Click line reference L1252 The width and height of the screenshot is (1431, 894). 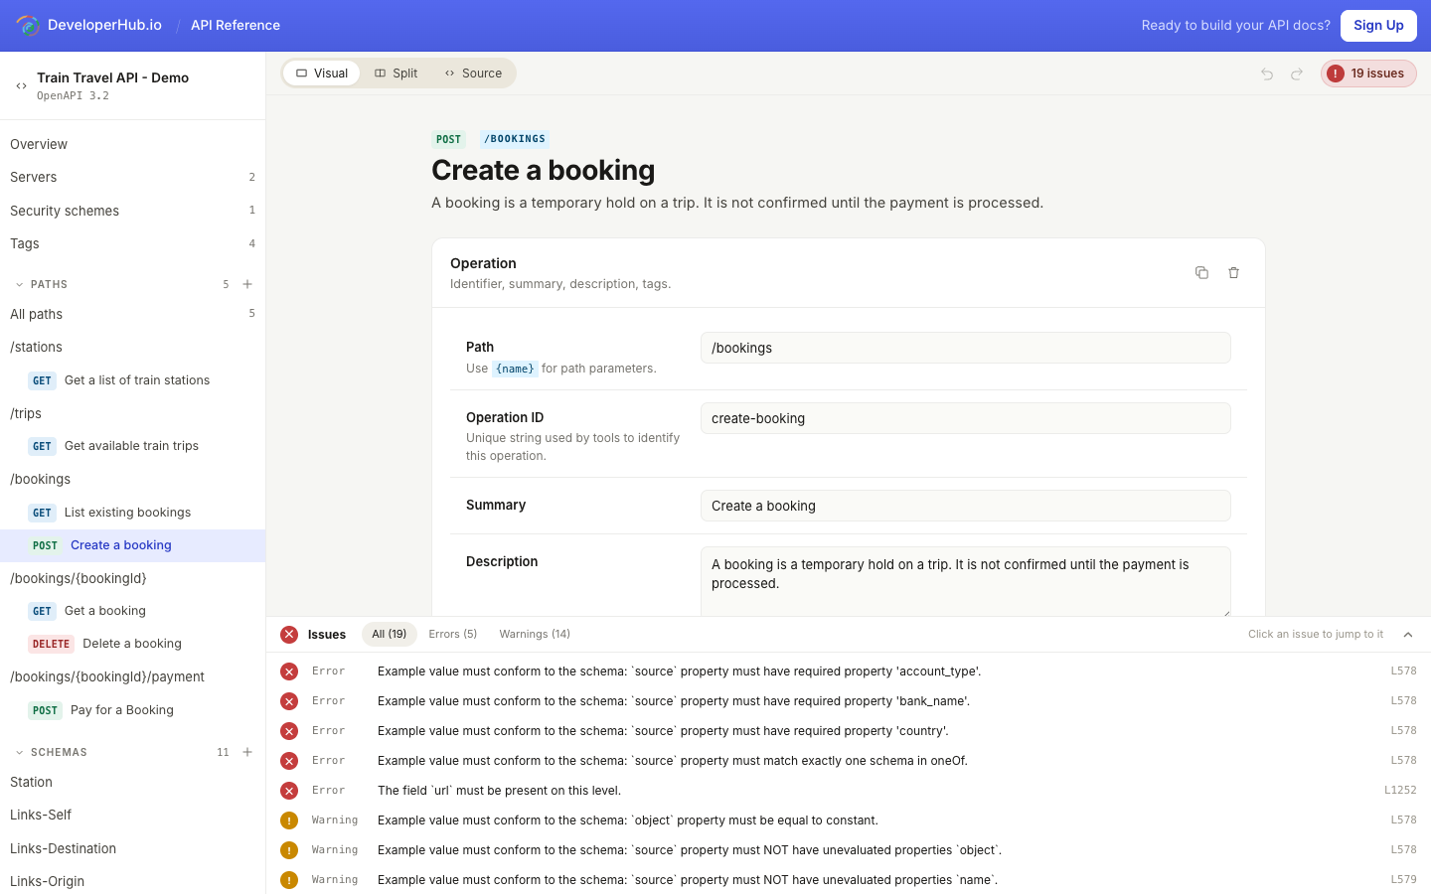pos(1400,791)
